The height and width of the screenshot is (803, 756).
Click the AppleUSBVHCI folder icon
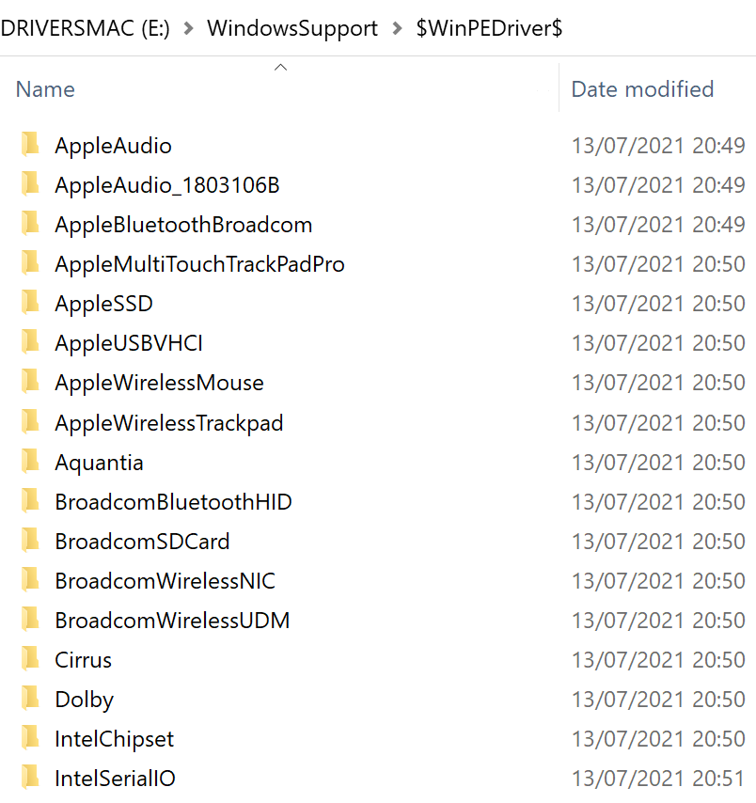30,341
